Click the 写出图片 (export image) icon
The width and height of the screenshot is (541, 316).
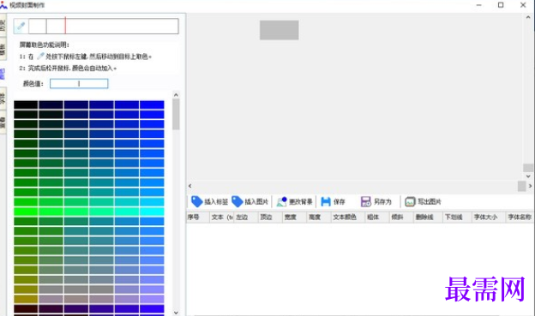click(x=410, y=201)
